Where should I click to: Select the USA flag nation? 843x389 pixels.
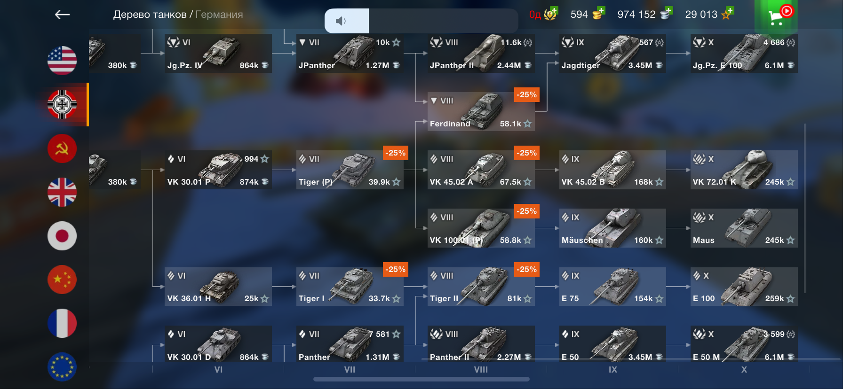coord(62,61)
